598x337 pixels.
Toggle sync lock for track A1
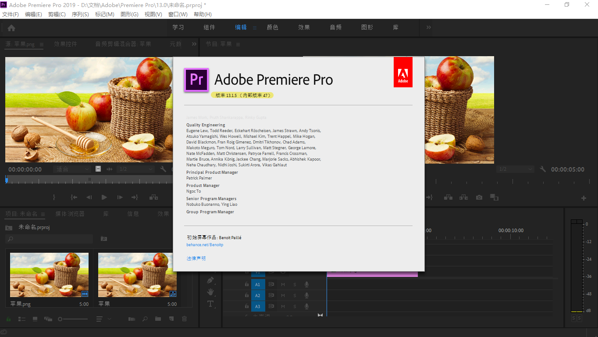[x=271, y=284]
